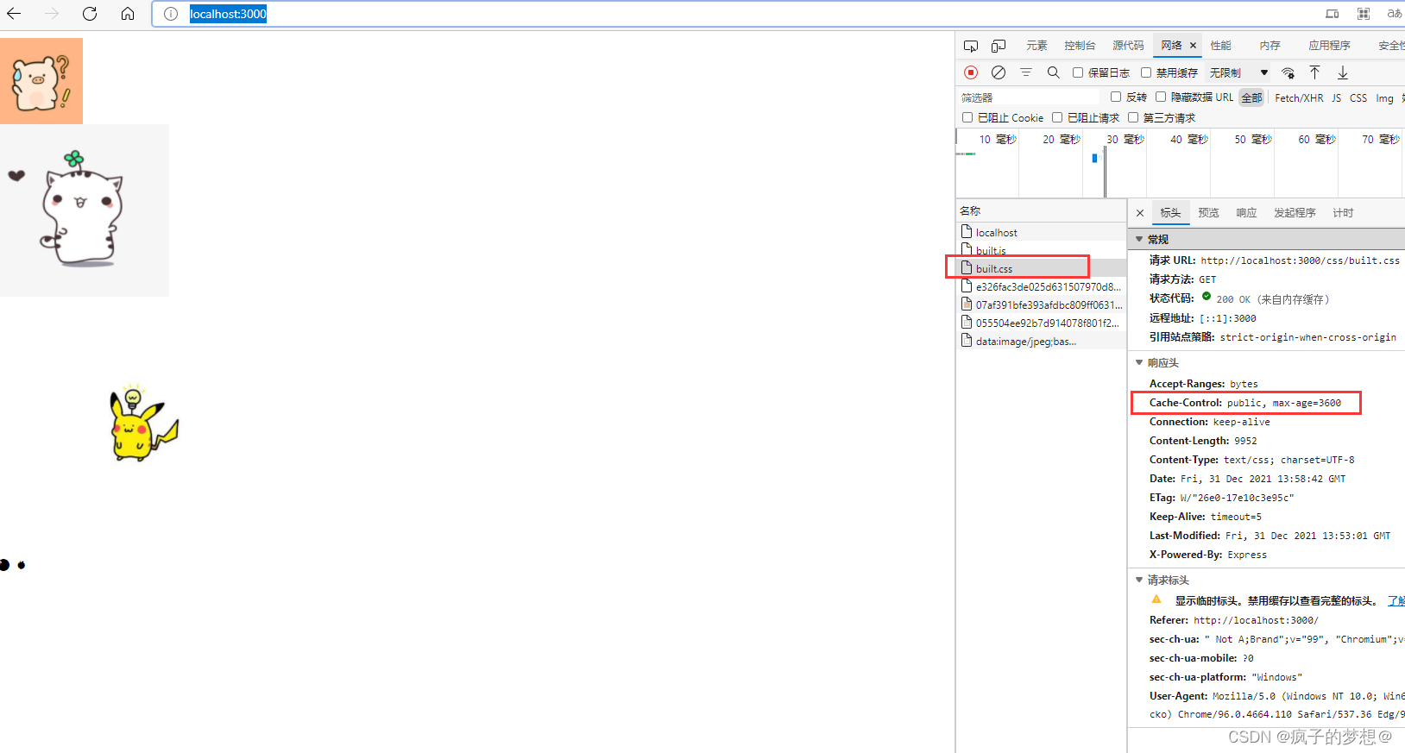The width and height of the screenshot is (1405, 753).
Task: Toggle the filter funnel icon
Action: (1026, 72)
